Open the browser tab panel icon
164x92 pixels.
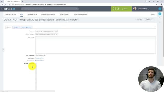click(x=2, y=1)
